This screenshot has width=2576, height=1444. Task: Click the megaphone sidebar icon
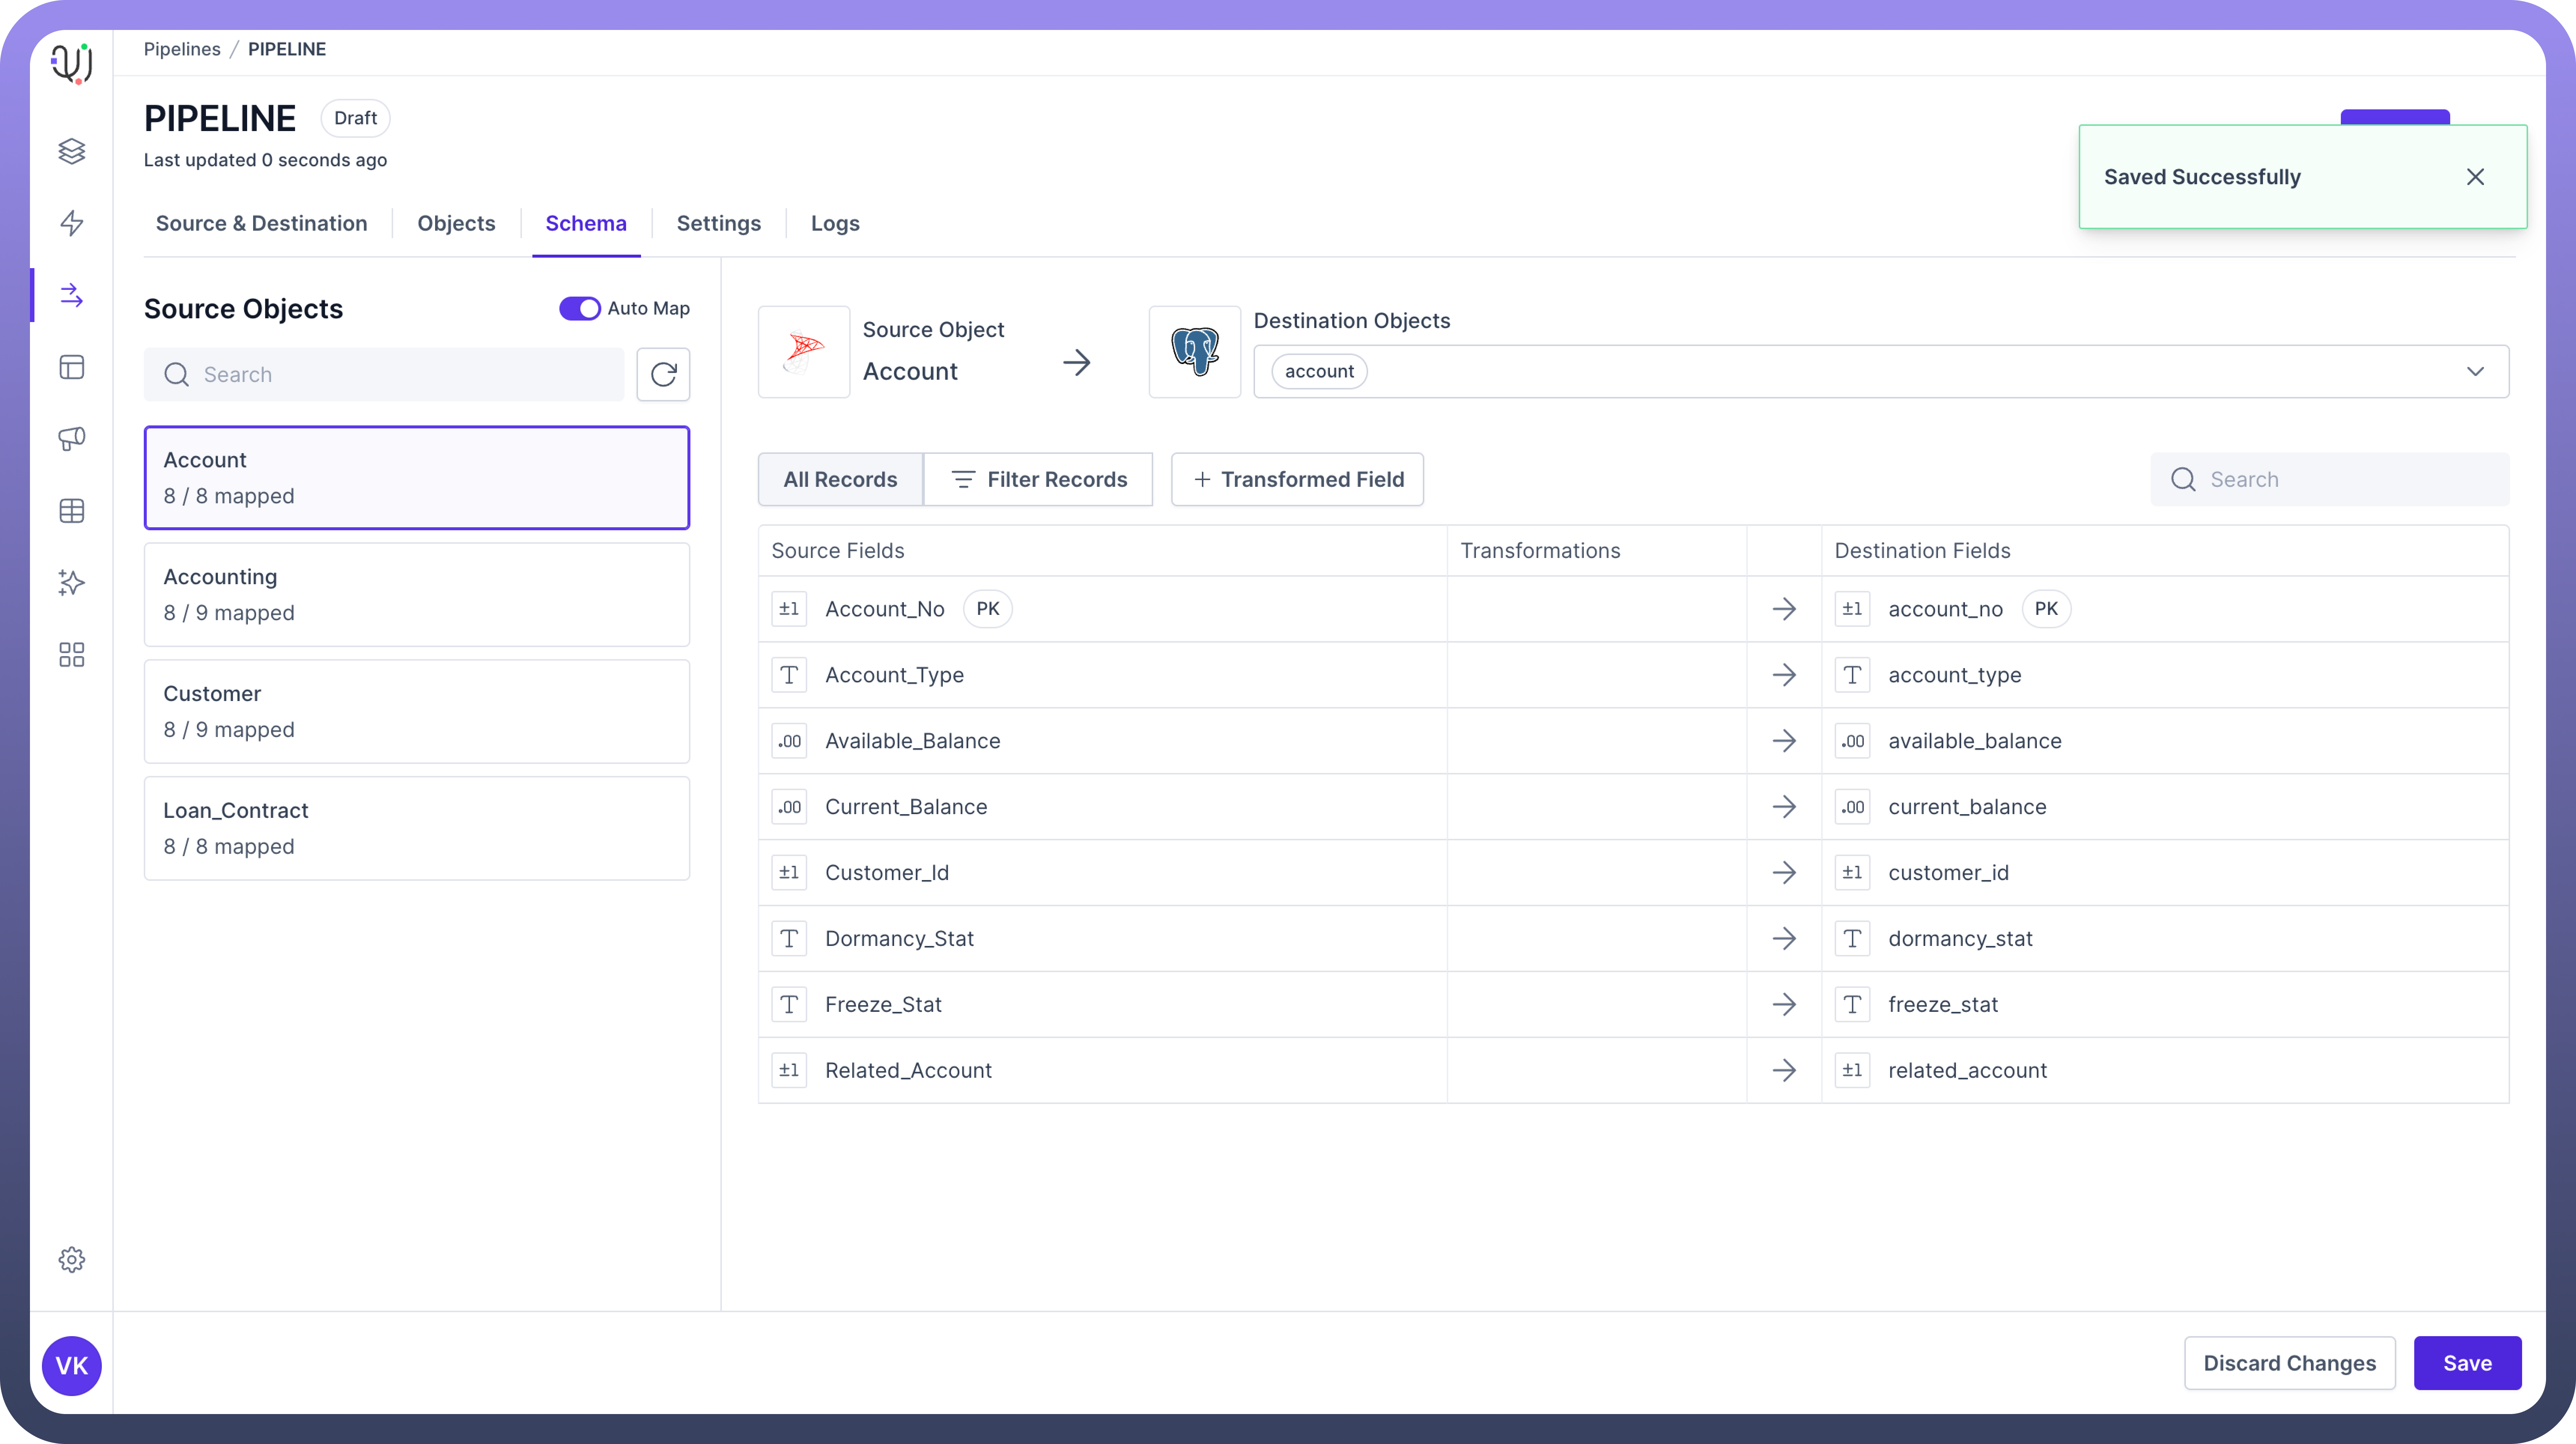point(71,439)
